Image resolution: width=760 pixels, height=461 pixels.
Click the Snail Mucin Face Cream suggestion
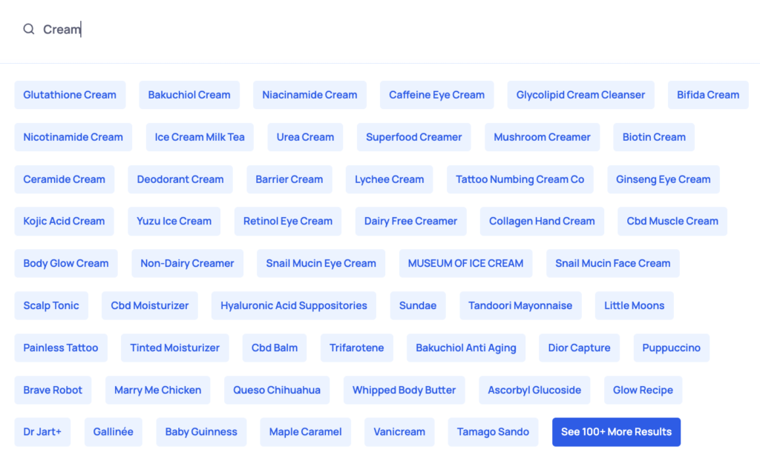(x=613, y=263)
